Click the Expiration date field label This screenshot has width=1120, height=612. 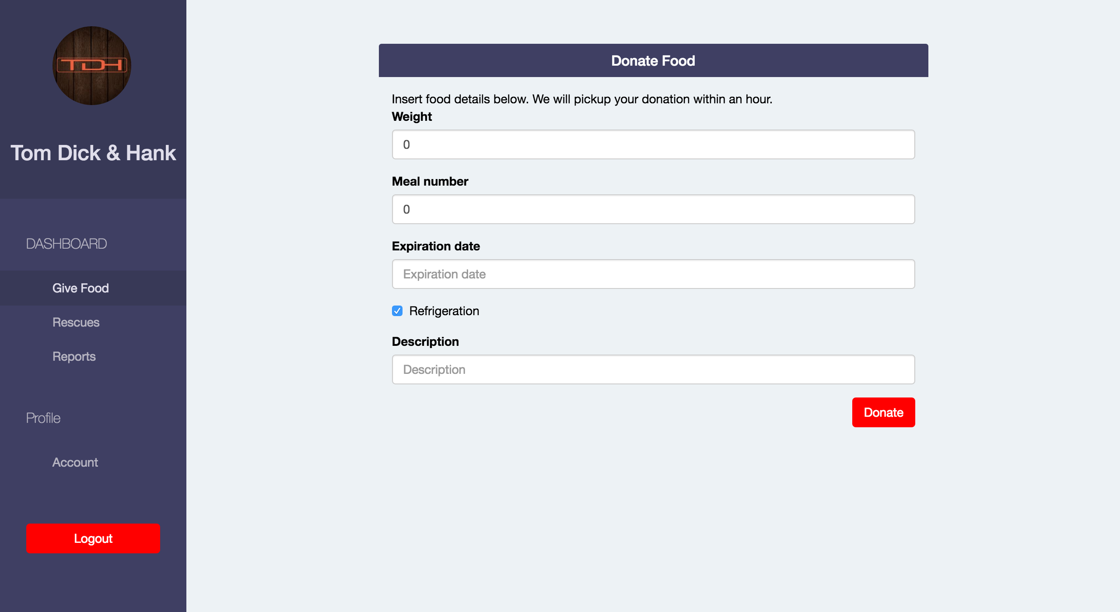[x=436, y=246]
